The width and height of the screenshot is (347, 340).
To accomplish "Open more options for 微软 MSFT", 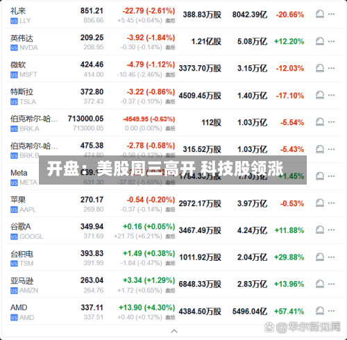I will coord(331,68).
